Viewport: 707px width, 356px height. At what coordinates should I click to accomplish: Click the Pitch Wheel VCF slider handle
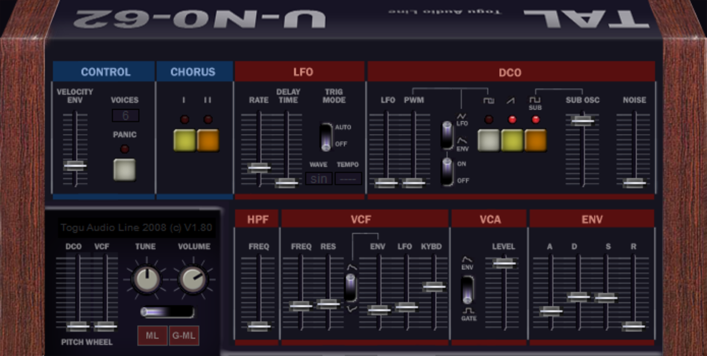[106, 326]
